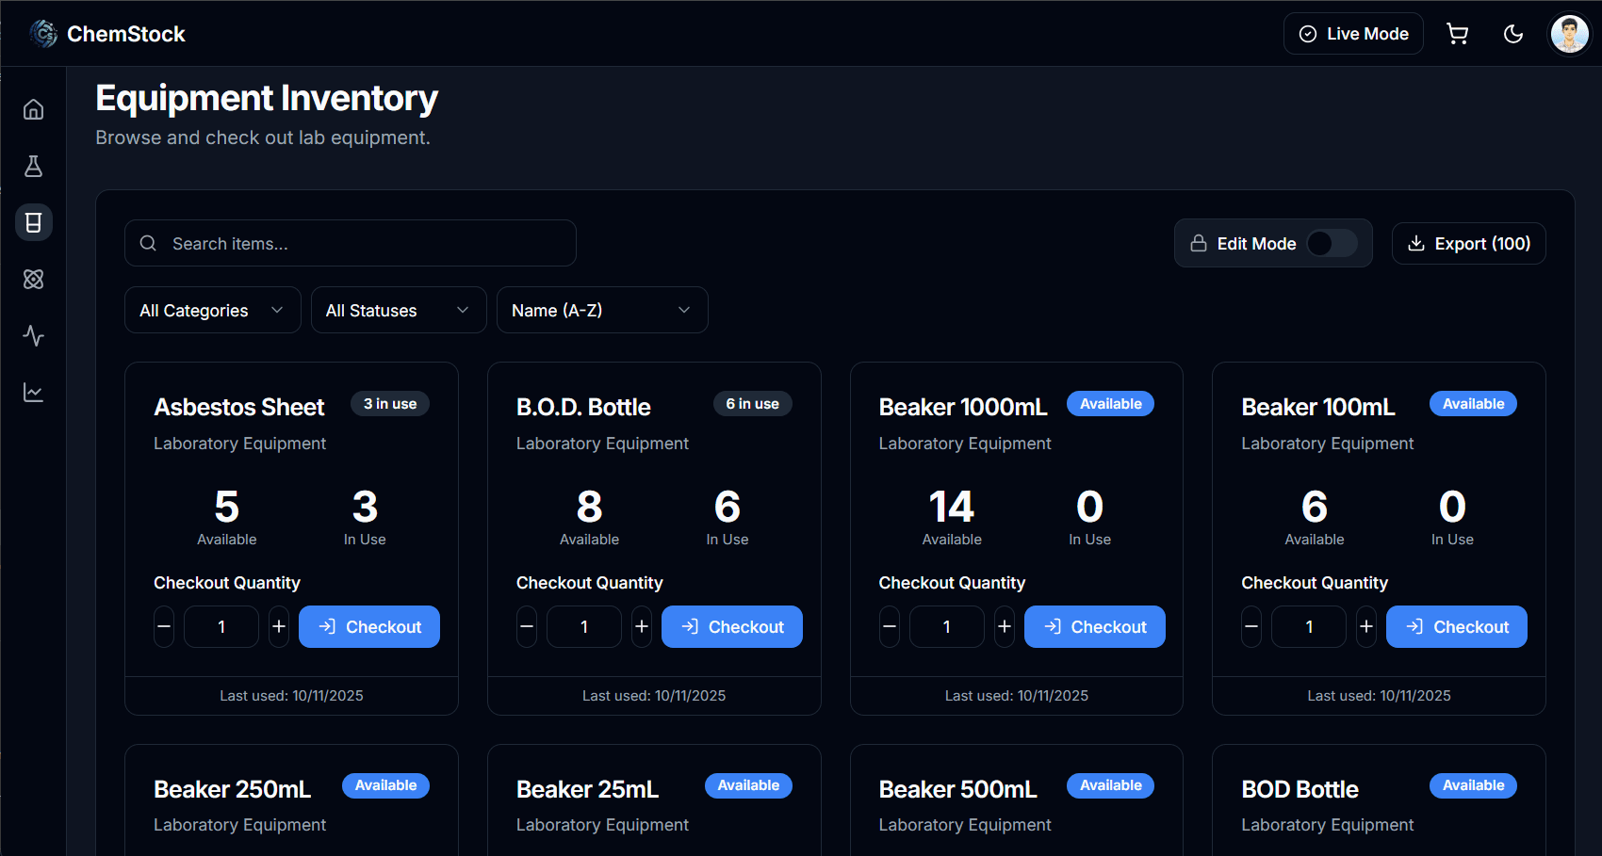Image resolution: width=1602 pixels, height=856 pixels.
Task: Open the line chart analytics icon in the sidebar
Action: click(33, 393)
